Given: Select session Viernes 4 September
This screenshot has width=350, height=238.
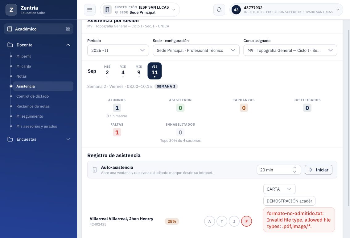Looking at the screenshot, I should pyautogui.click(x=123, y=71).
